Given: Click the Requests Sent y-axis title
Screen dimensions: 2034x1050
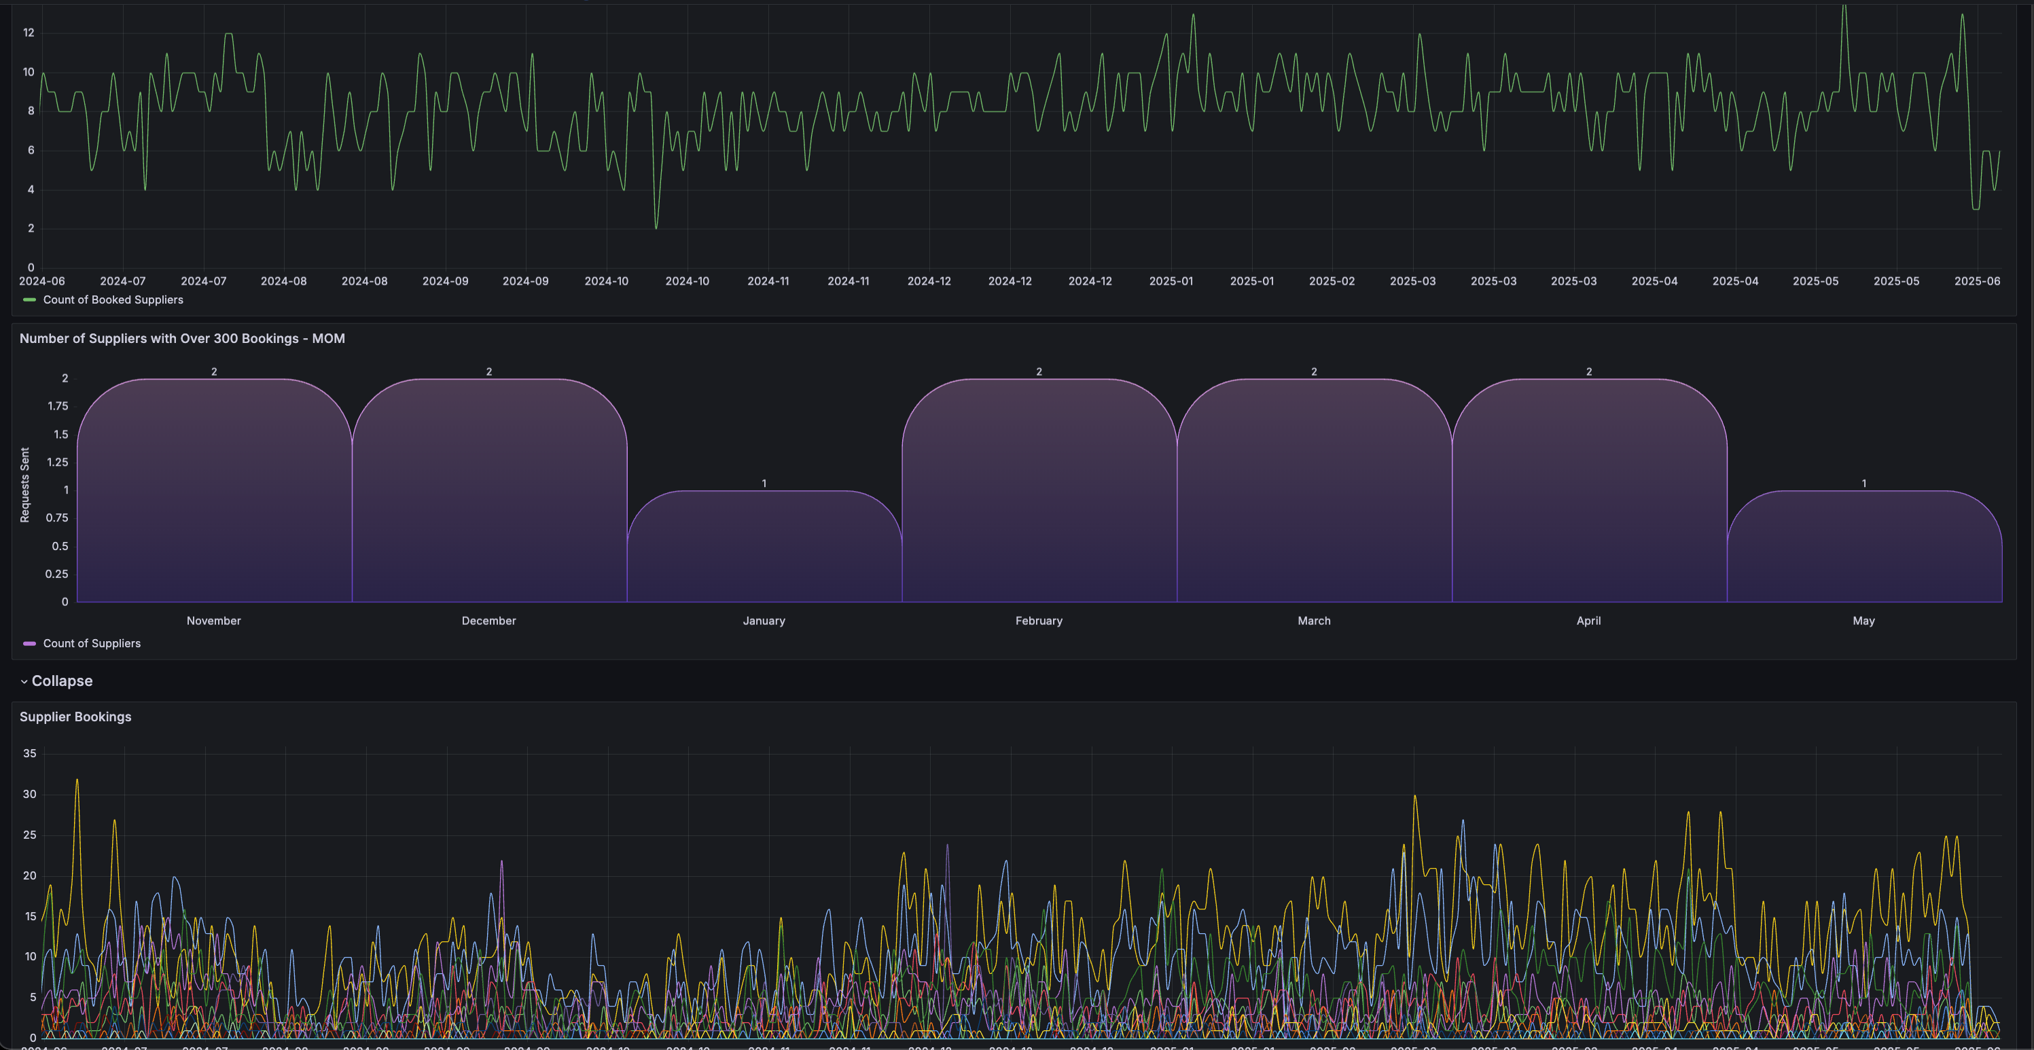Looking at the screenshot, I should pos(24,485).
